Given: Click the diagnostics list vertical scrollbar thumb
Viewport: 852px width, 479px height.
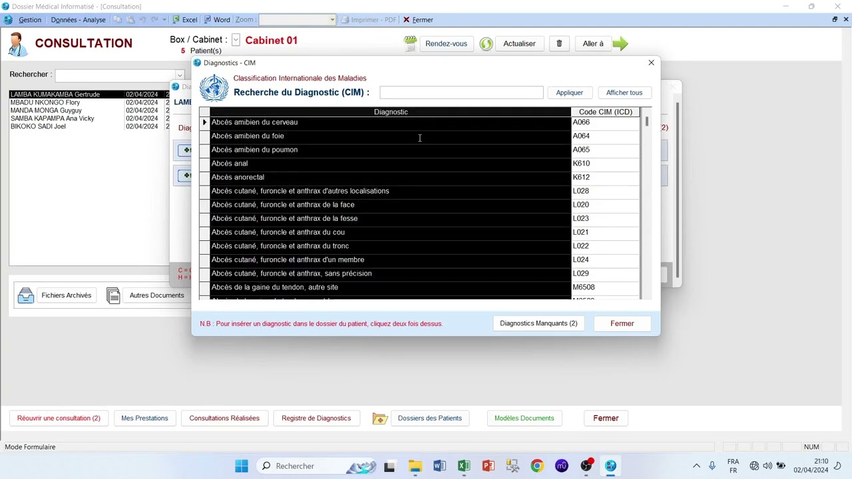Looking at the screenshot, I should click(646, 122).
